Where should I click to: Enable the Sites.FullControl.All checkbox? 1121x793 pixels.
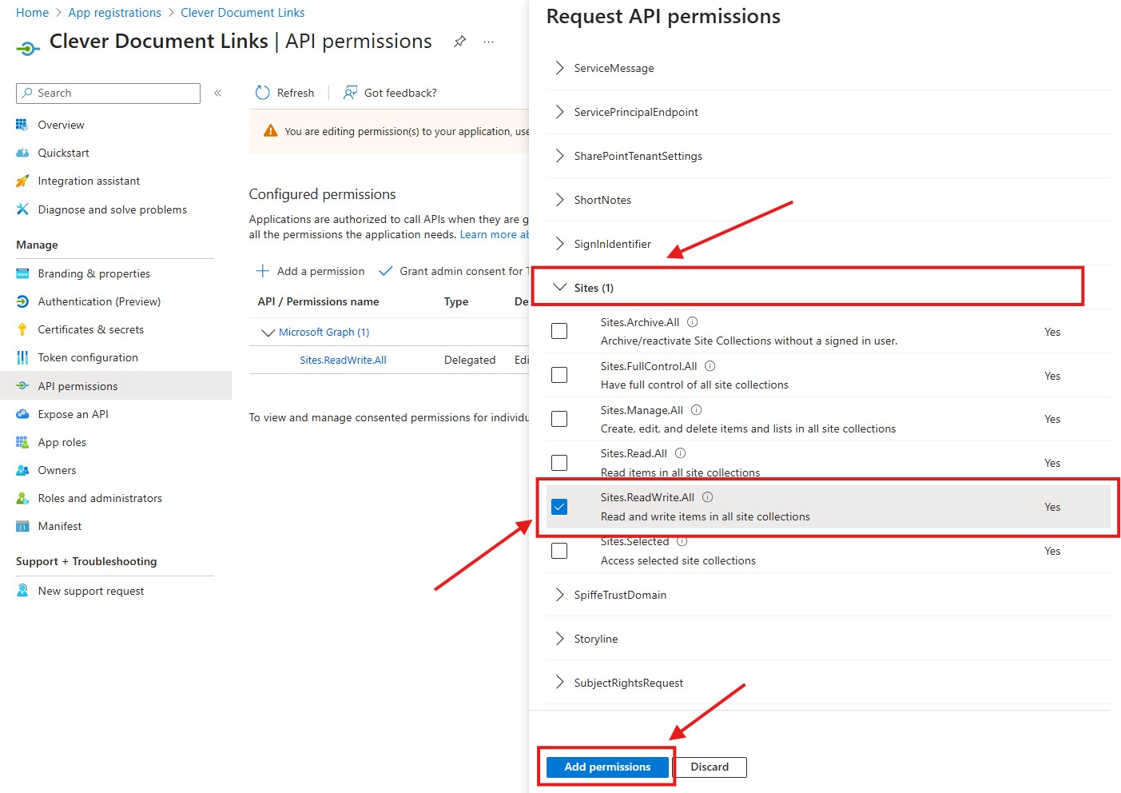tap(559, 375)
